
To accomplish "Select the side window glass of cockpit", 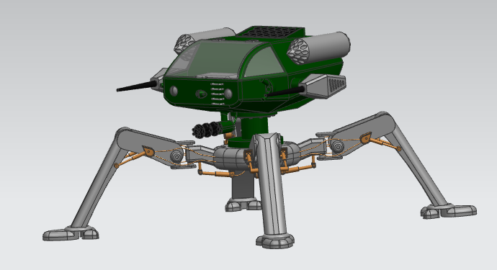I will click(x=264, y=63).
